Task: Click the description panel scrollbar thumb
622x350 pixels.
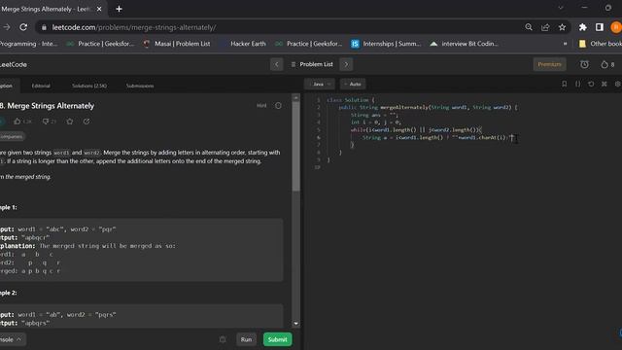Action: [x=295, y=147]
